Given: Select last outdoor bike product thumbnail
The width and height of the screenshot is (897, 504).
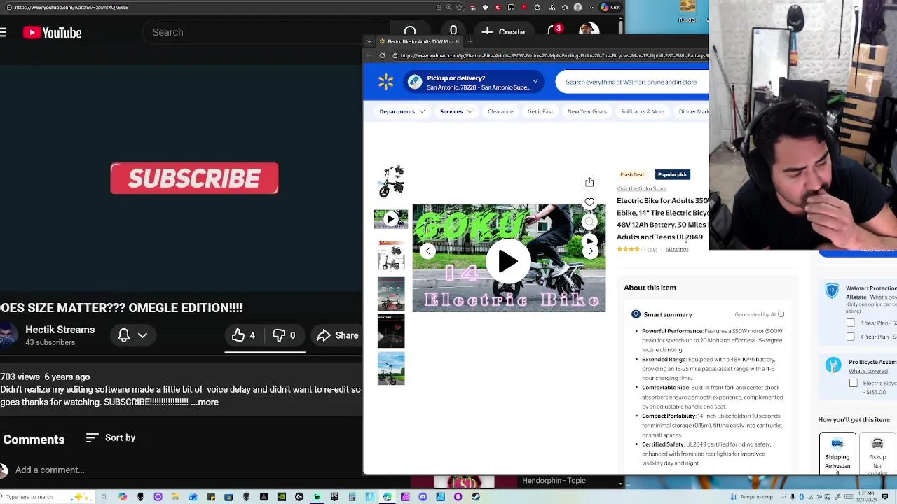Looking at the screenshot, I should [391, 368].
